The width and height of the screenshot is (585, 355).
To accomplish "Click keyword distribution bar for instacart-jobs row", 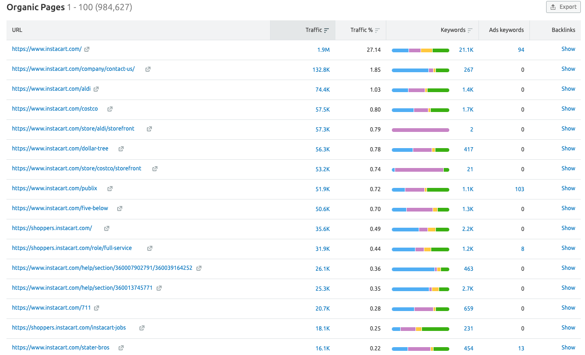I will pyautogui.click(x=421, y=329).
